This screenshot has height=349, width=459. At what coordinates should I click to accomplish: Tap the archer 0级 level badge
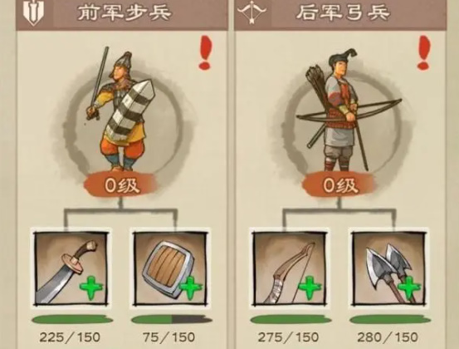(339, 186)
